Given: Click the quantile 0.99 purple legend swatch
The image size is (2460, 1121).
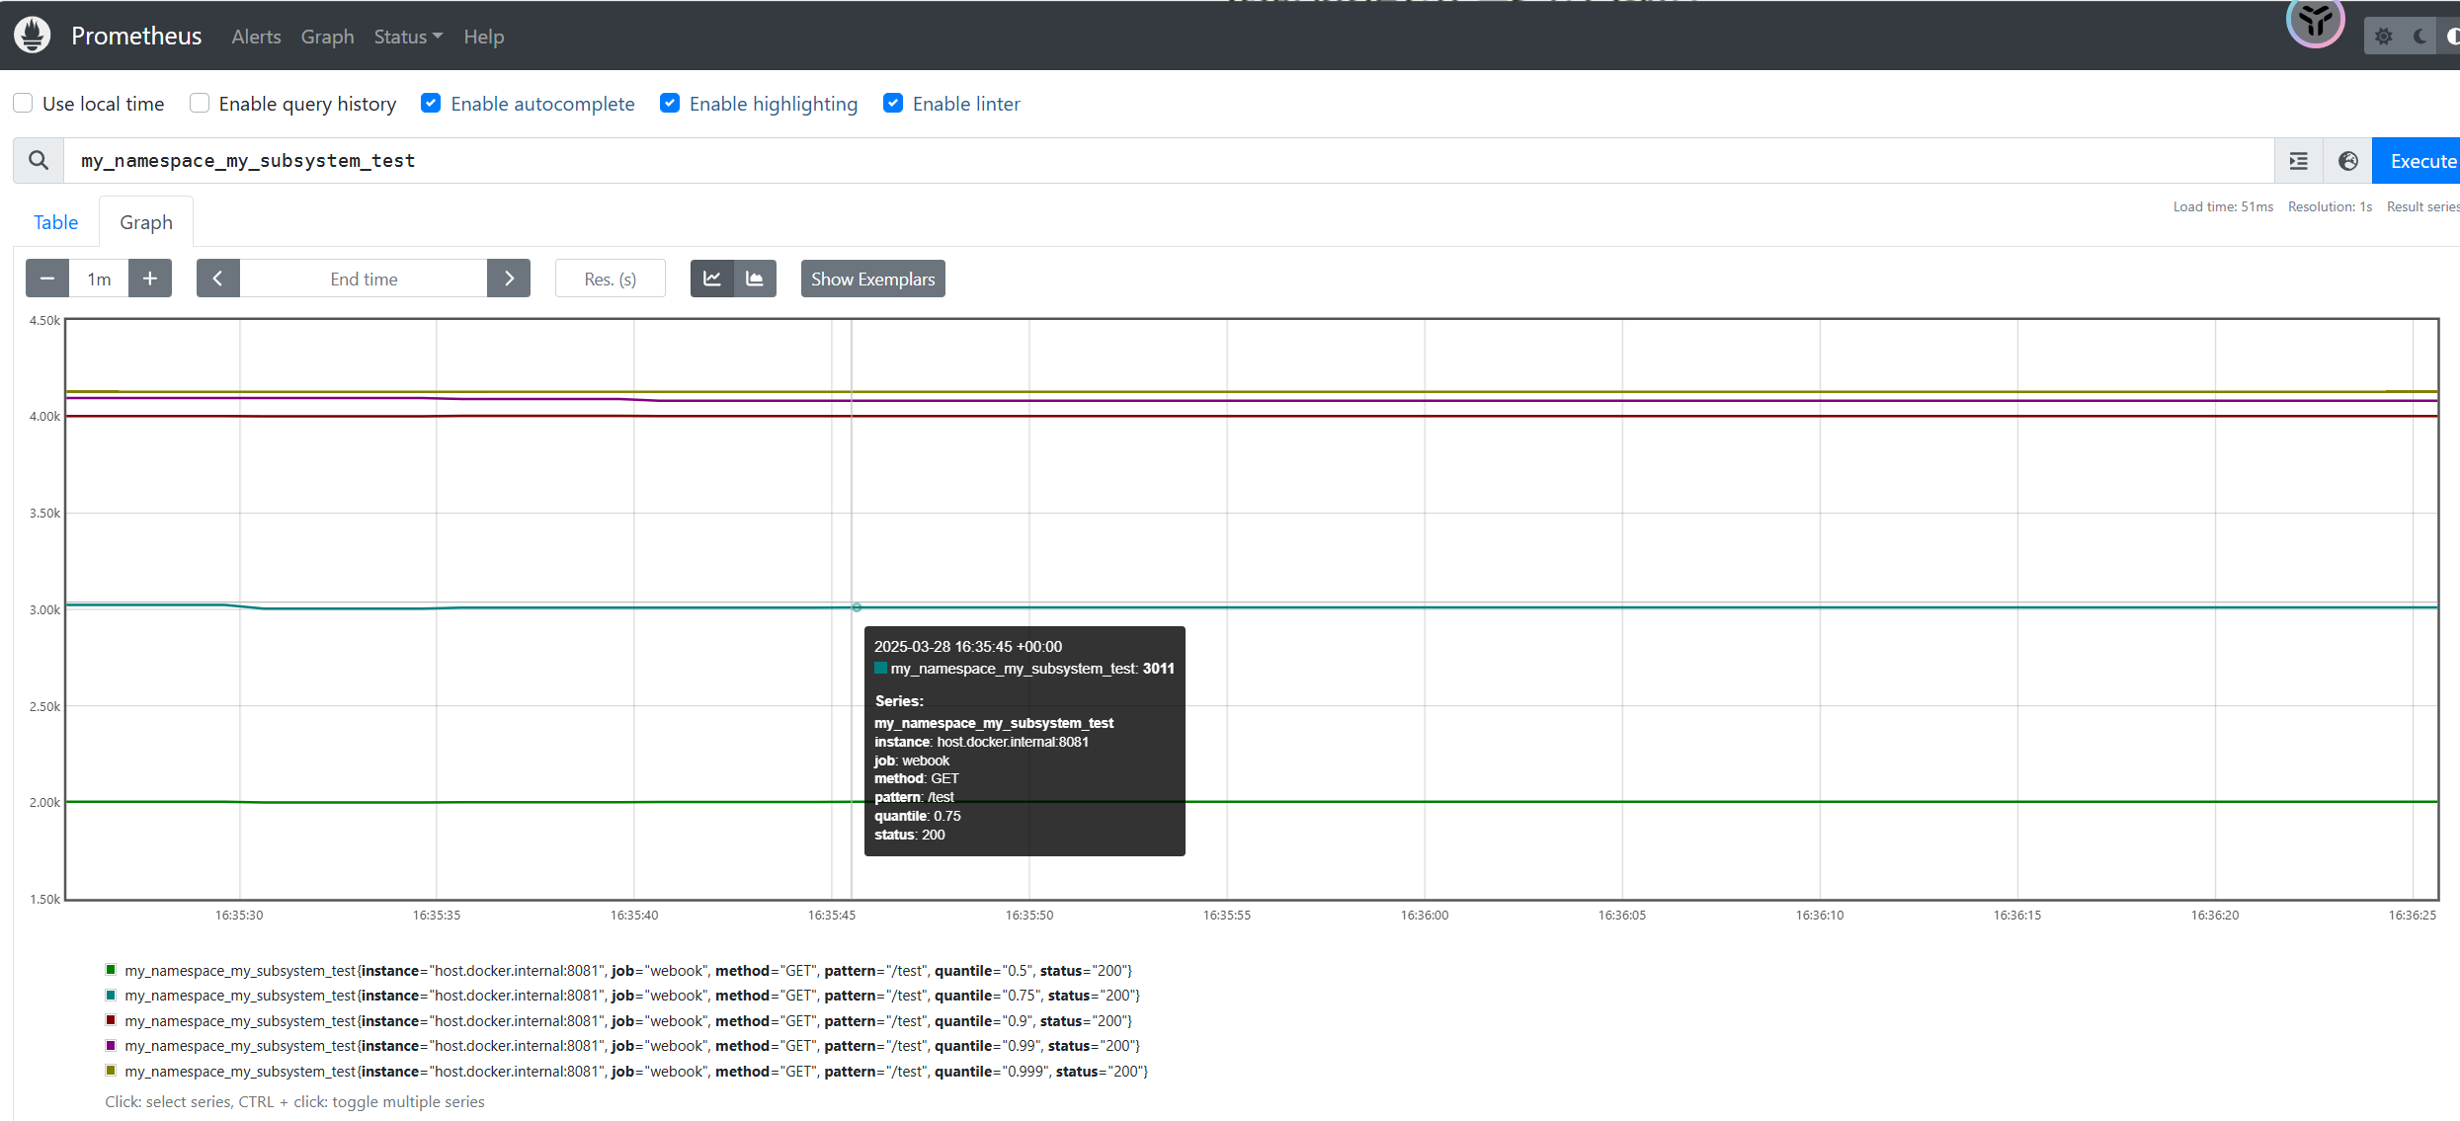Looking at the screenshot, I should (111, 1045).
